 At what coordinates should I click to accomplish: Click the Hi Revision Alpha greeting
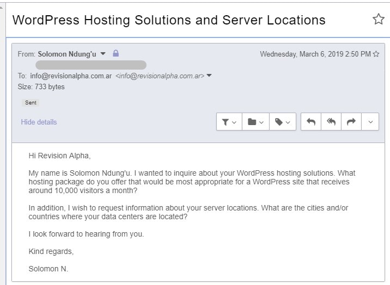click(59, 156)
